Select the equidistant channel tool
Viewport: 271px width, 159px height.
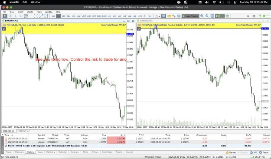coord(26,16)
